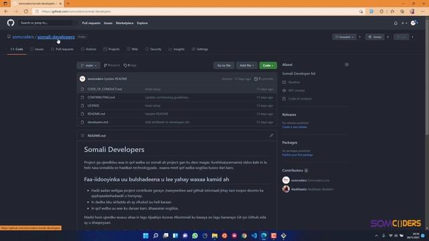Open Chrome from the taskbar
Screen dimensions: 429x241
[244, 236]
